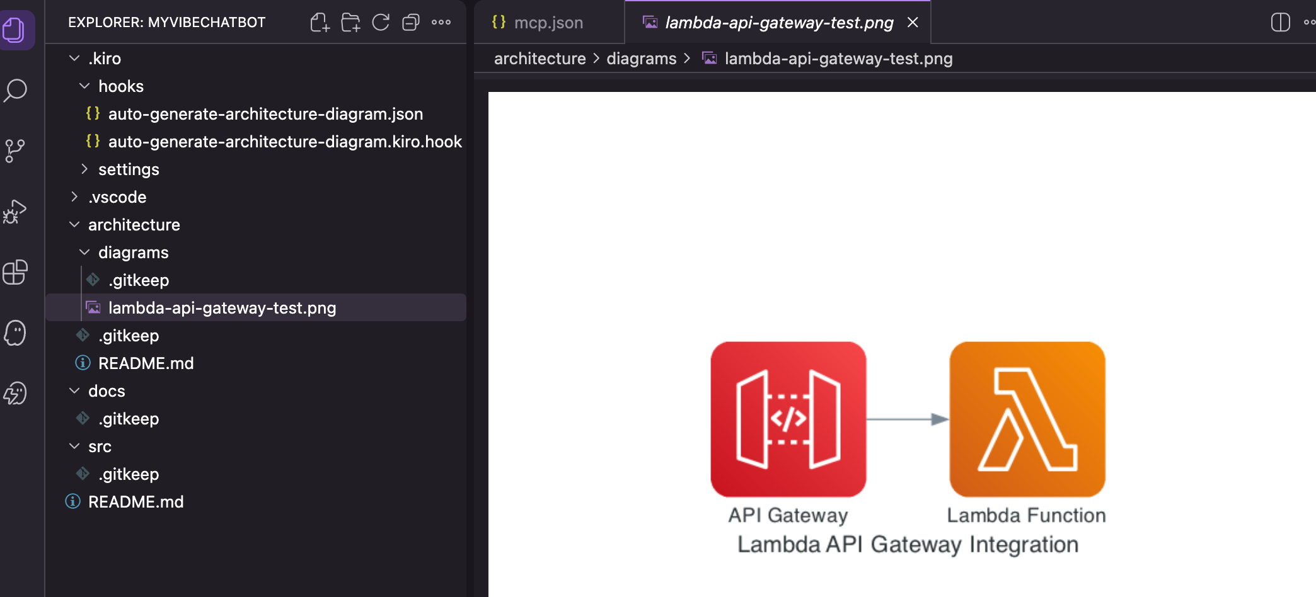This screenshot has width=1316, height=597.
Task: Open the Search view in activity bar
Action: 16,90
